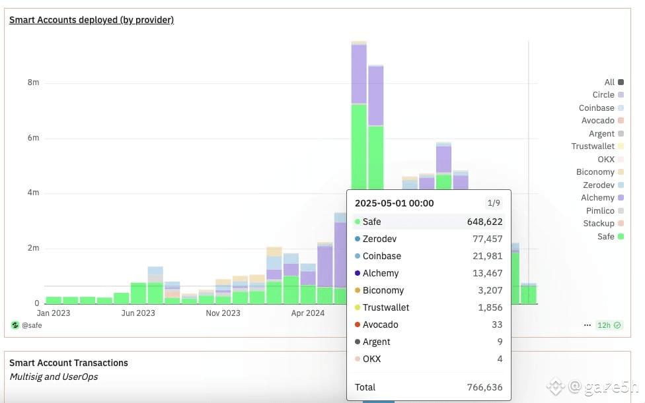Screen dimensions: 645x403
Task: Select the Coinbase 21,981 tooltip row
Action: tap(429, 256)
